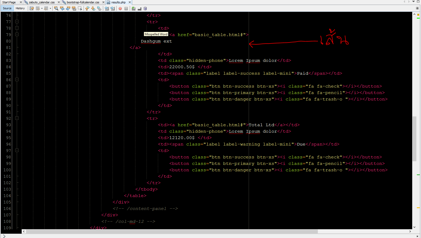Click the Due text on line 96
Viewport: 421px width, 238px height.
[x=301, y=144]
